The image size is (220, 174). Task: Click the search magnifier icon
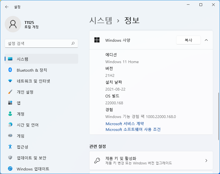[73, 43]
